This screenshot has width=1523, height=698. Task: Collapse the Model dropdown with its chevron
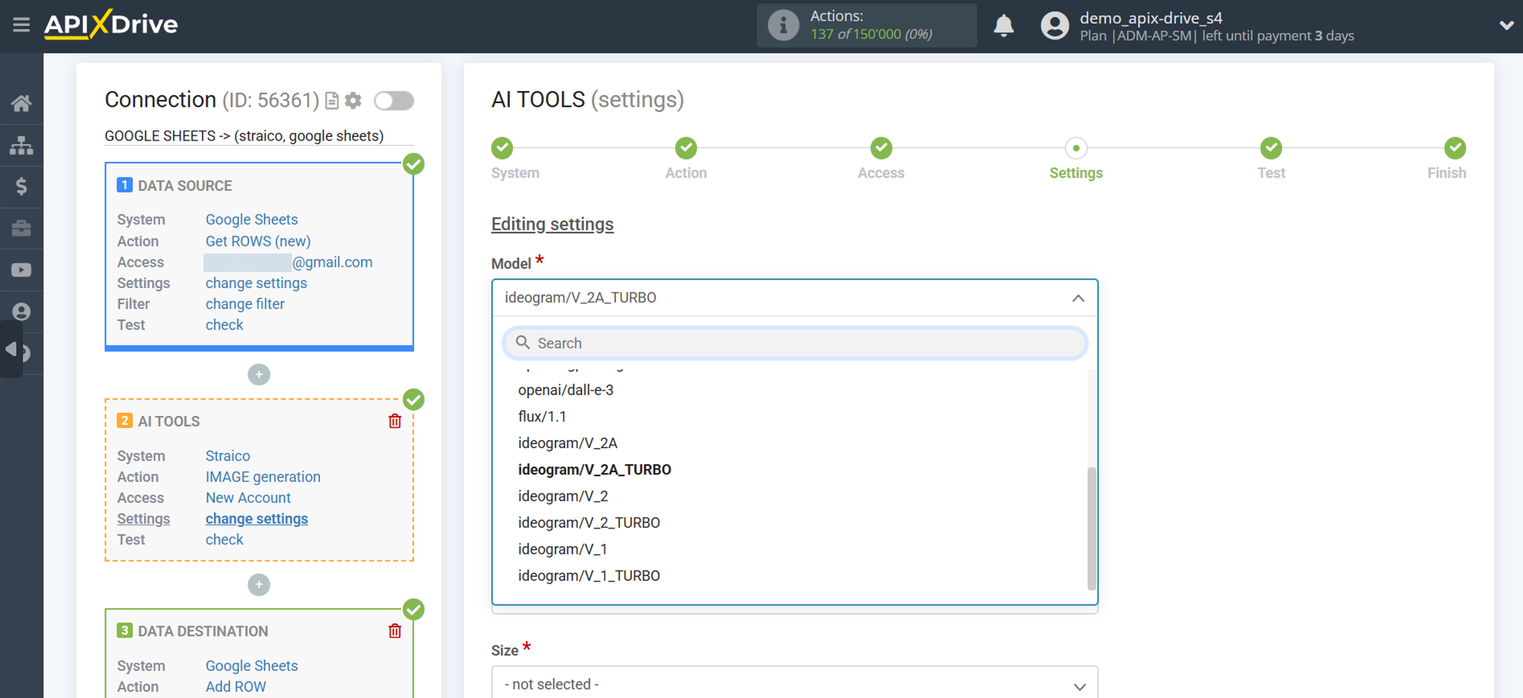click(1079, 298)
